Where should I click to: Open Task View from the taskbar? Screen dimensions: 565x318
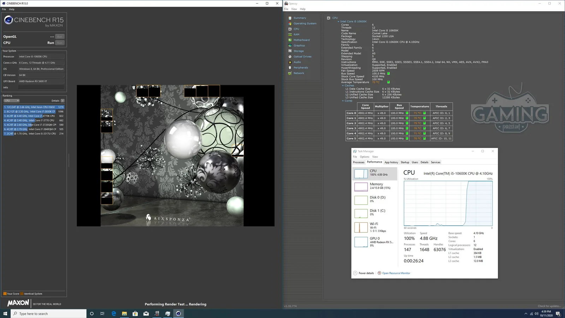point(102,313)
